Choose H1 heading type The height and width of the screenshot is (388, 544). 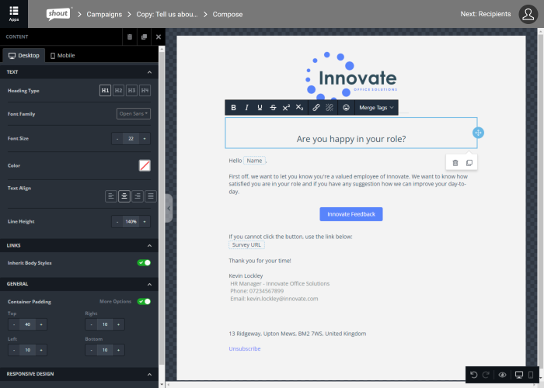pyautogui.click(x=105, y=91)
